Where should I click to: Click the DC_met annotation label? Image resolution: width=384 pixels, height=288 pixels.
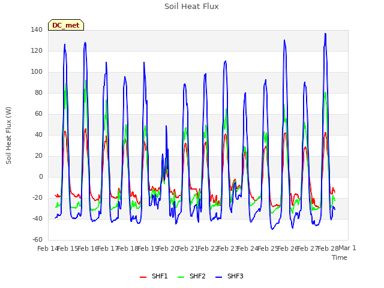pos(66,25)
